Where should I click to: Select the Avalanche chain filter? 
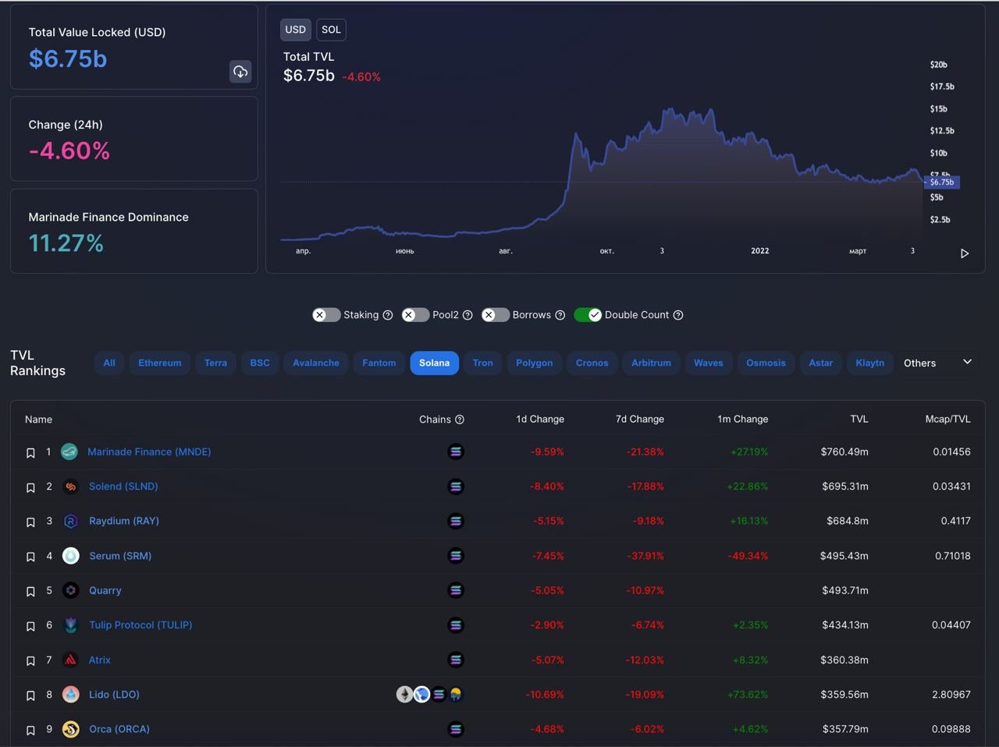pos(316,363)
